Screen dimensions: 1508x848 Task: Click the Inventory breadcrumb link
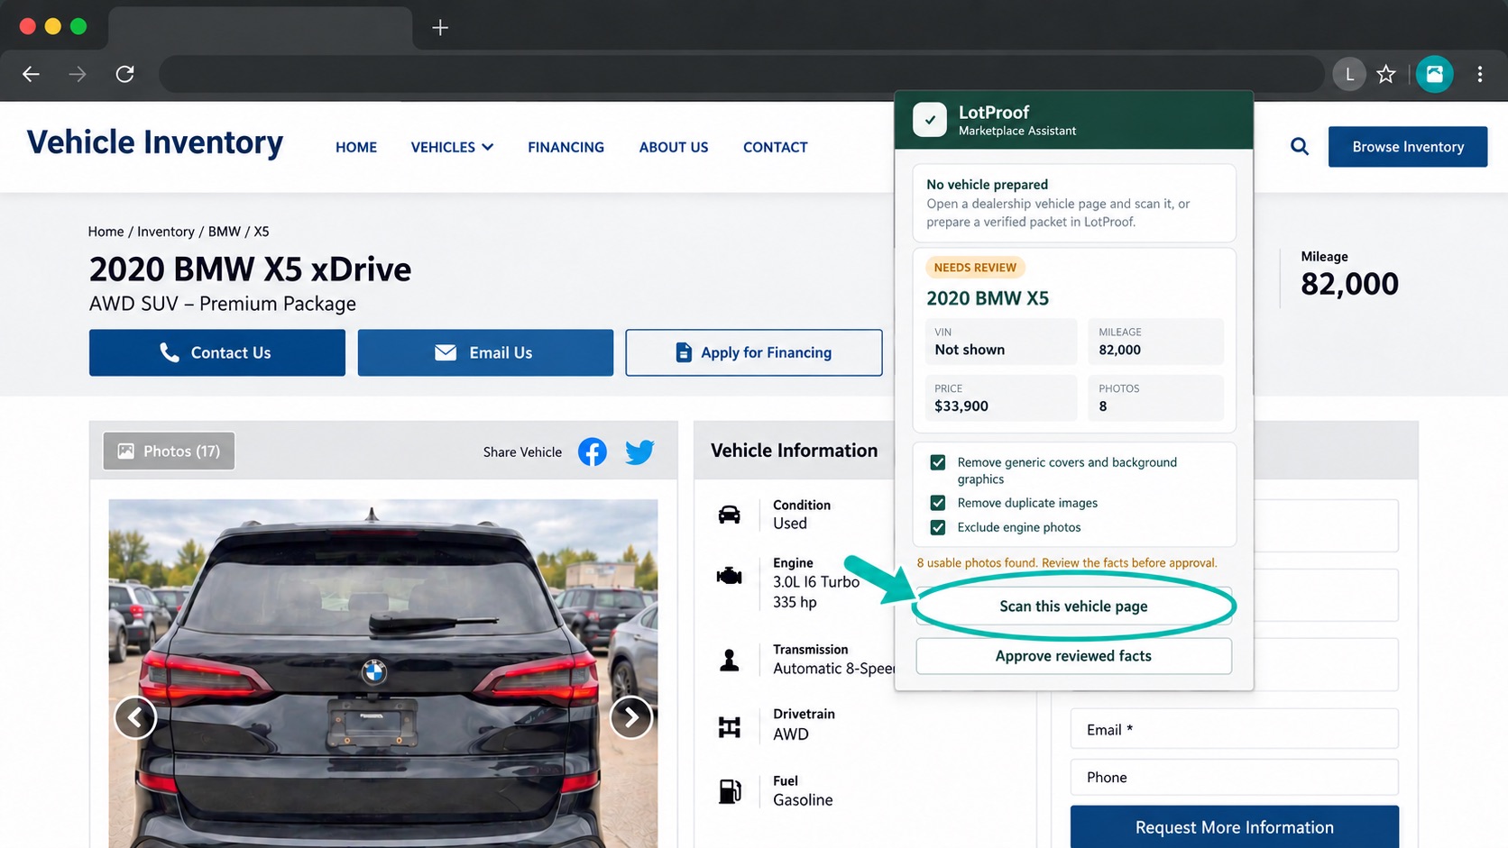pos(166,232)
